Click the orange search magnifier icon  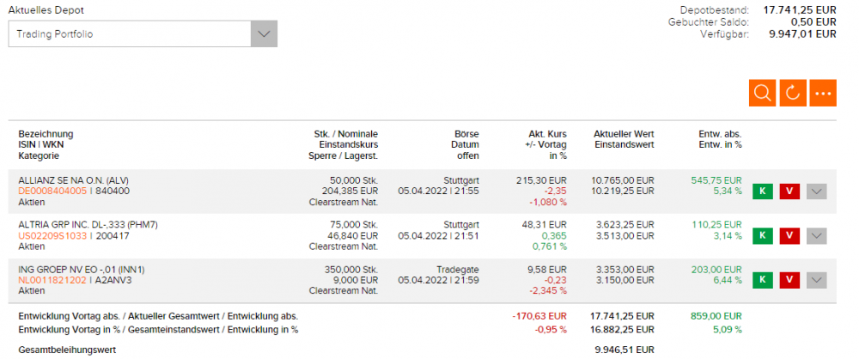click(x=762, y=93)
